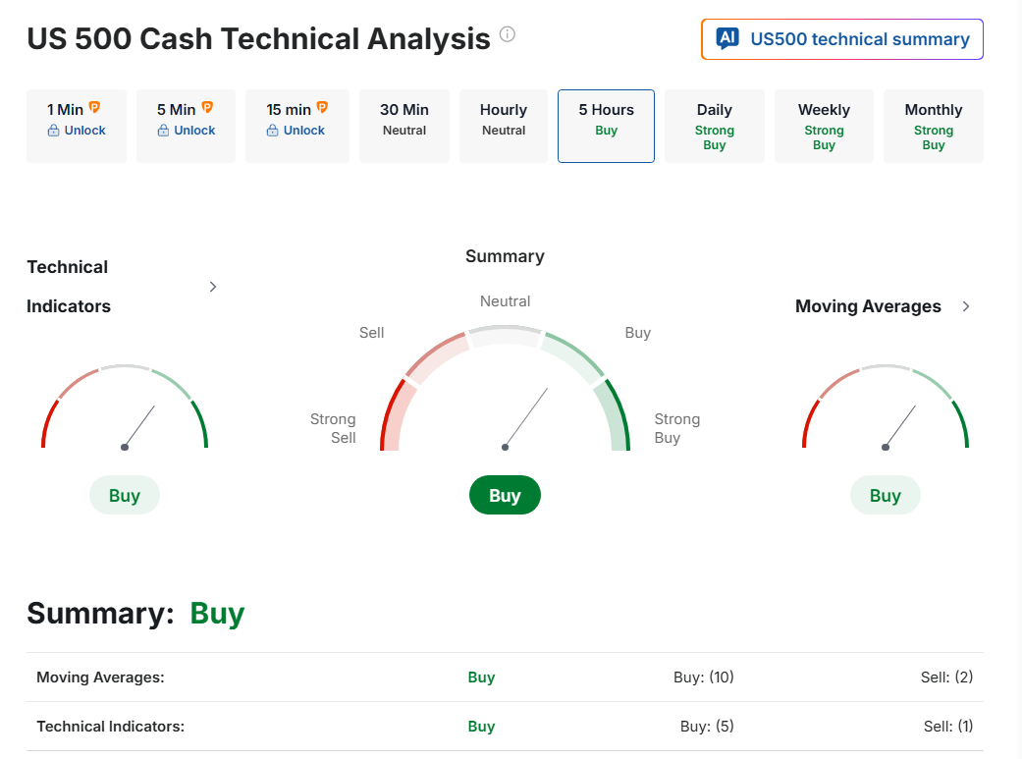
Task: Select the 30 Min timeframe tab
Action: [404, 126]
